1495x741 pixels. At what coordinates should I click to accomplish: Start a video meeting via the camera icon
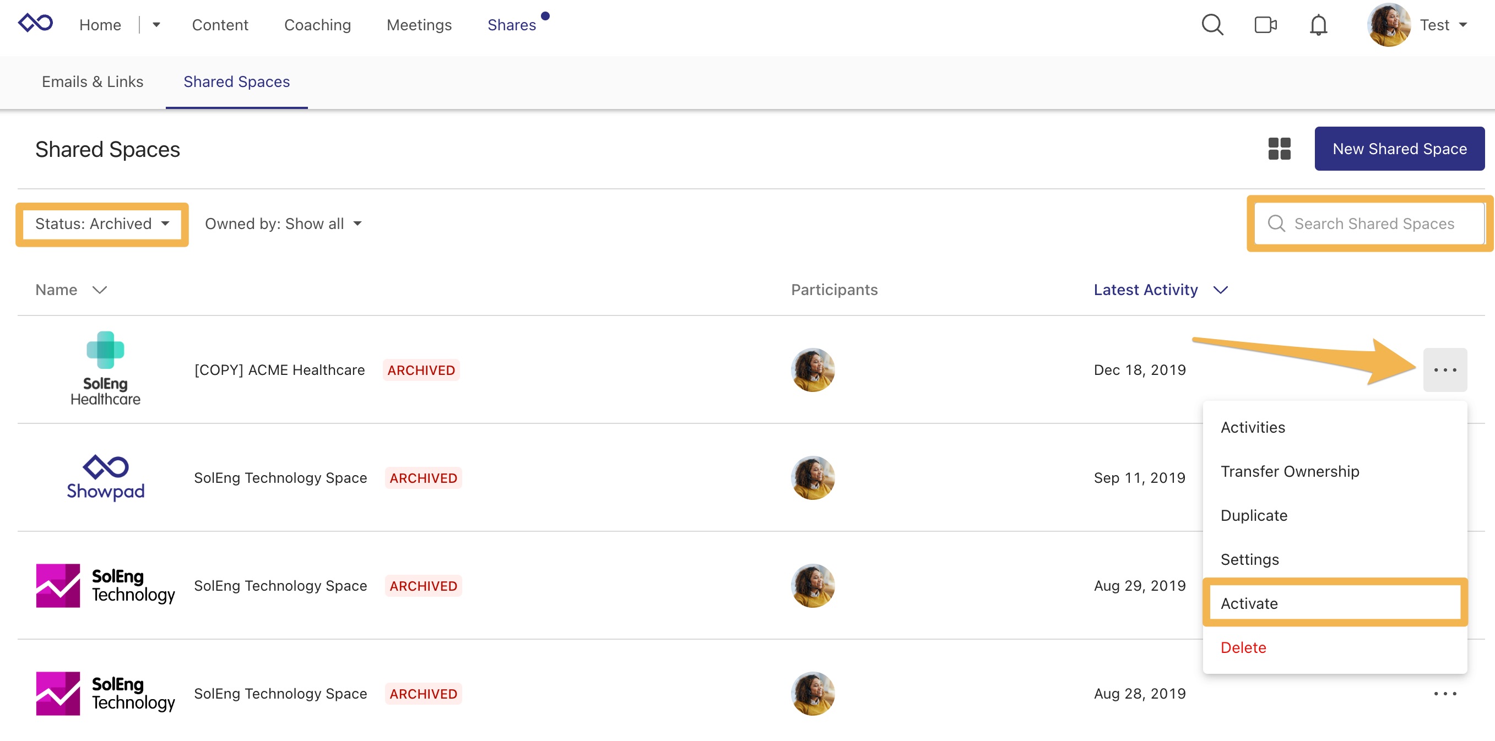click(x=1265, y=24)
